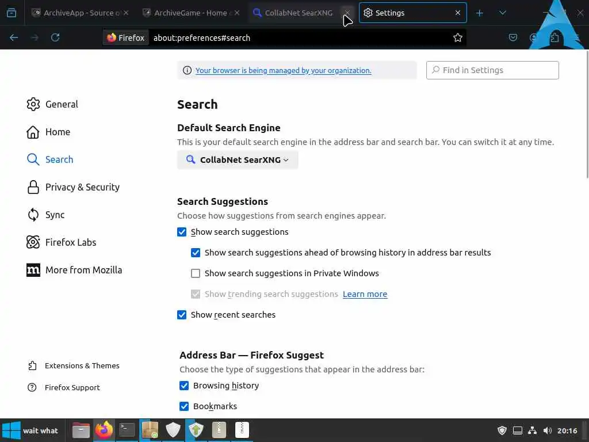
Task: Open Firefox Support
Action: (64, 387)
